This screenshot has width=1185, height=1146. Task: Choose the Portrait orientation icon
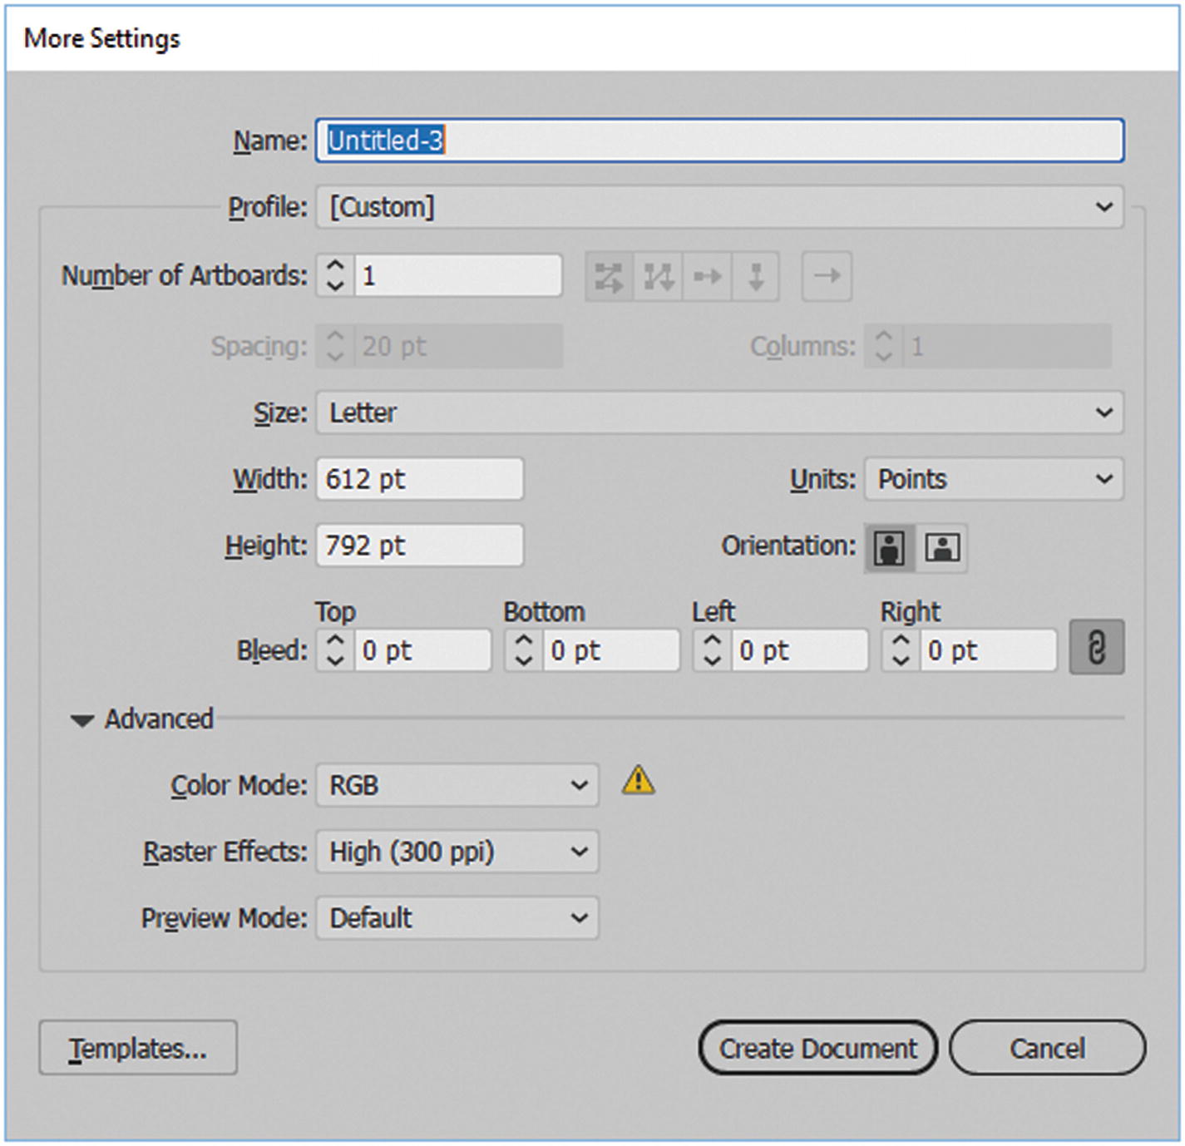pos(889,547)
